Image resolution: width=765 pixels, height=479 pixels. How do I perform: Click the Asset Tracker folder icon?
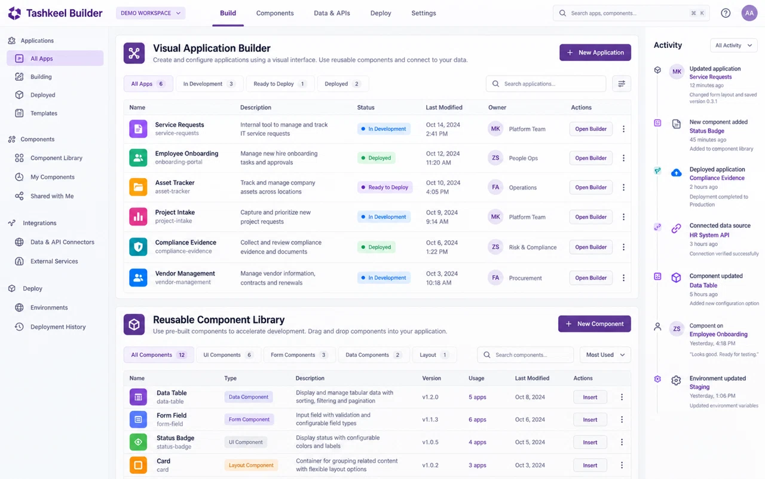click(138, 187)
